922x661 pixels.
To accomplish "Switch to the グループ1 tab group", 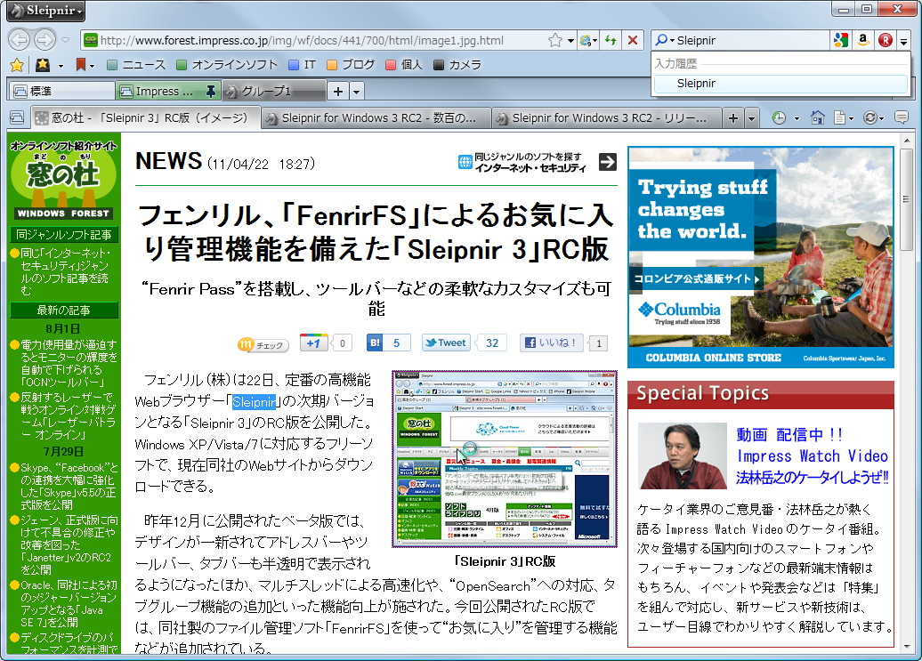I will coord(274,91).
